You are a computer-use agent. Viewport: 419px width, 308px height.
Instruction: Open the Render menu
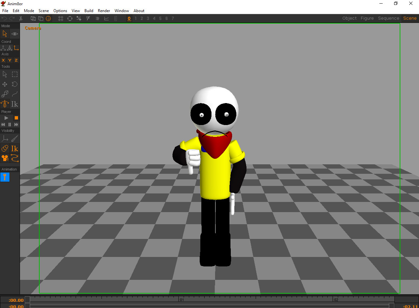tap(104, 10)
